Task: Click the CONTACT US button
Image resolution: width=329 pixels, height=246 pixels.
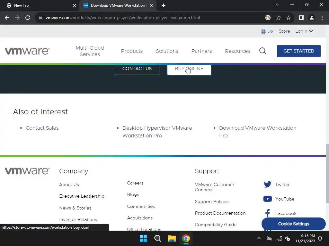Action: (x=137, y=69)
